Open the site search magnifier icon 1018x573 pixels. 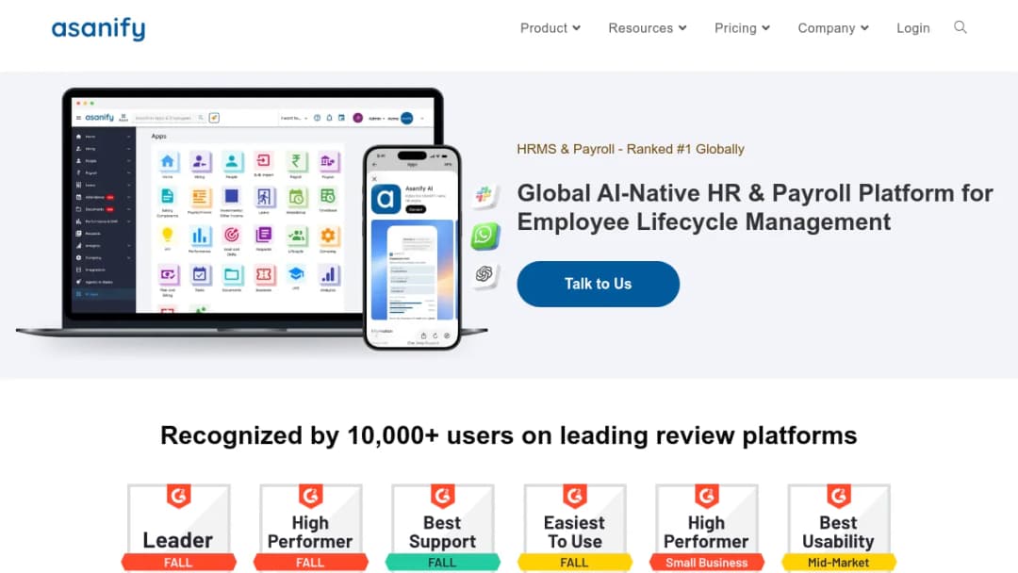pos(961,27)
